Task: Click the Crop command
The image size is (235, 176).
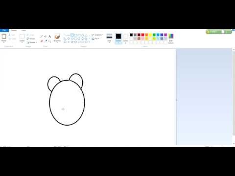Action: click(31, 35)
